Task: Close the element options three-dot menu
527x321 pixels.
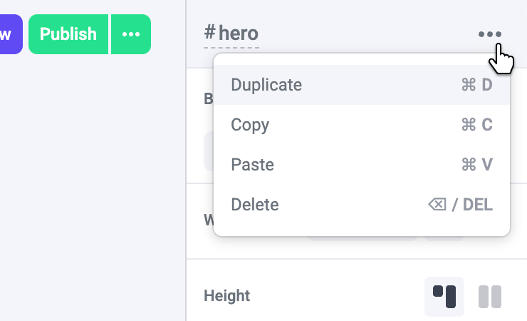Action: coord(490,34)
